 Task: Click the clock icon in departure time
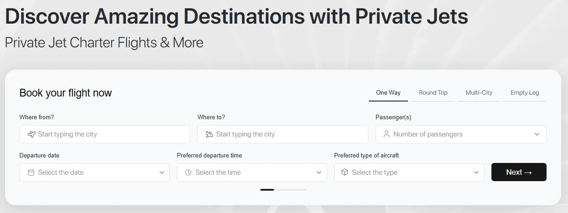point(188,172)
